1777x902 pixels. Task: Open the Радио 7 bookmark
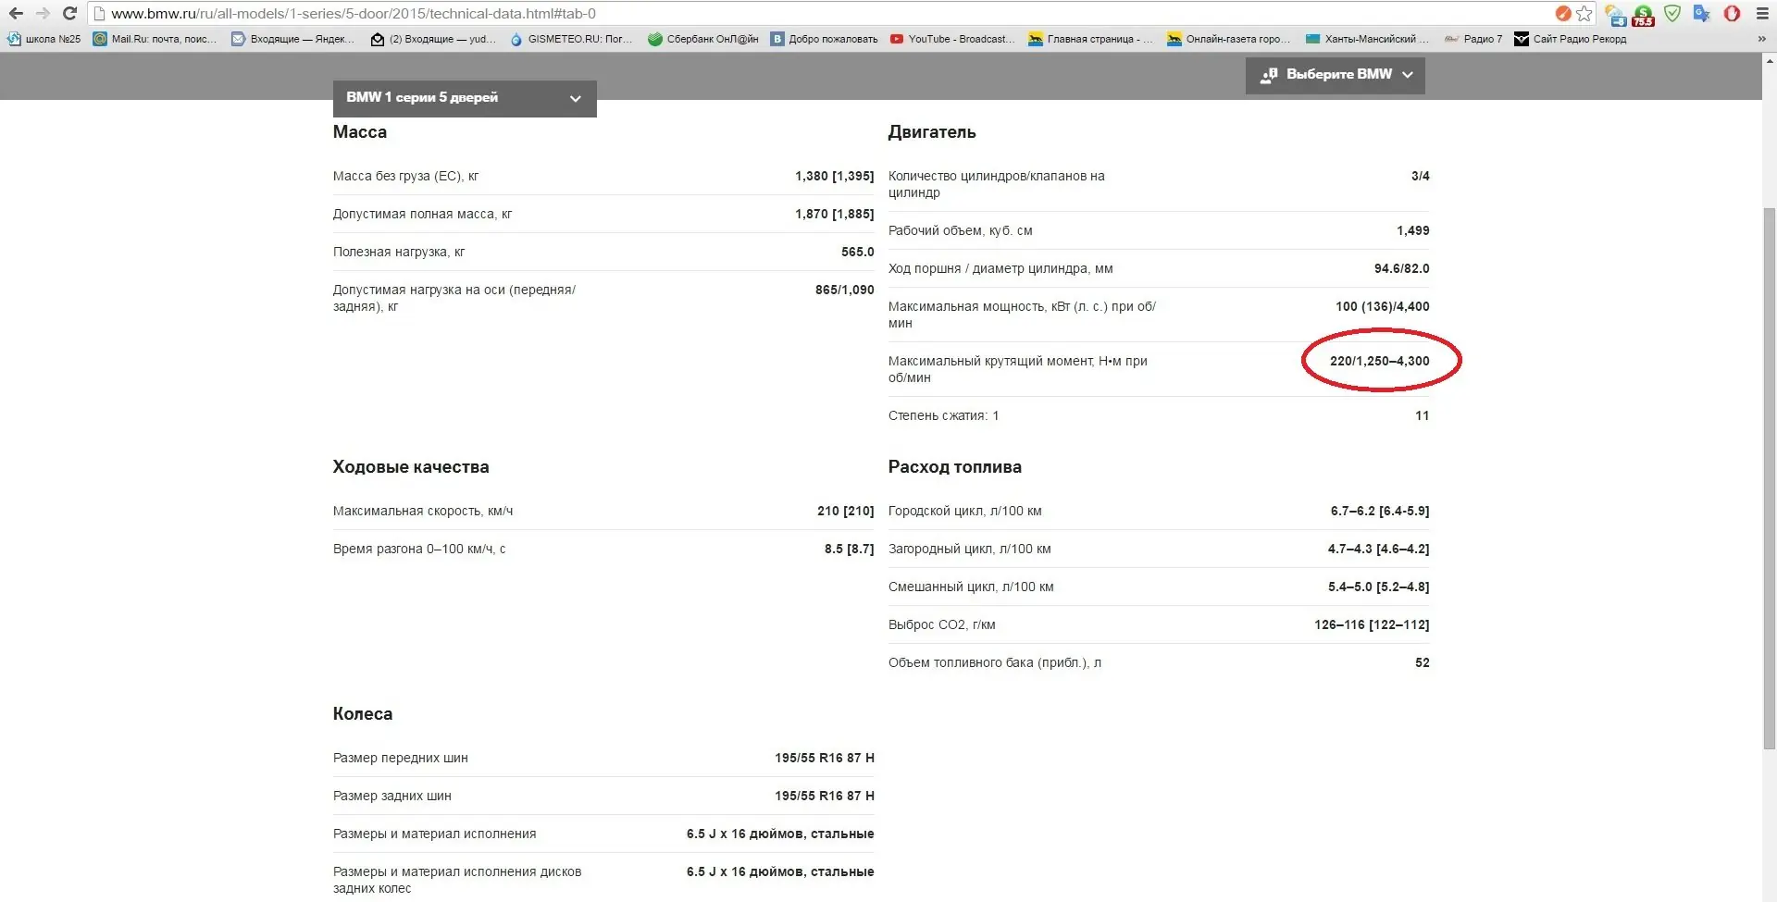[1473, 39]
